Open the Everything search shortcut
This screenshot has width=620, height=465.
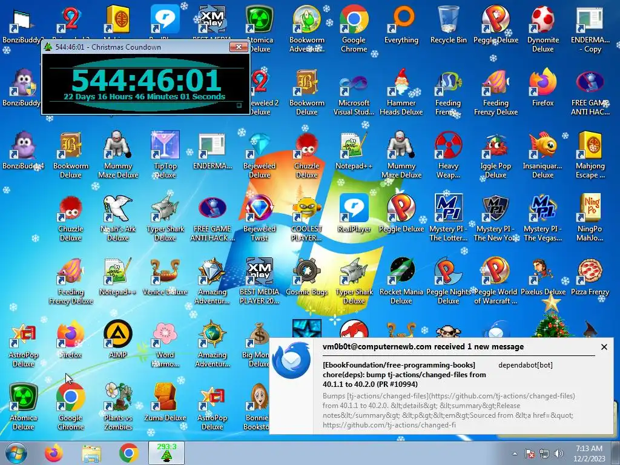pos(401,24)
